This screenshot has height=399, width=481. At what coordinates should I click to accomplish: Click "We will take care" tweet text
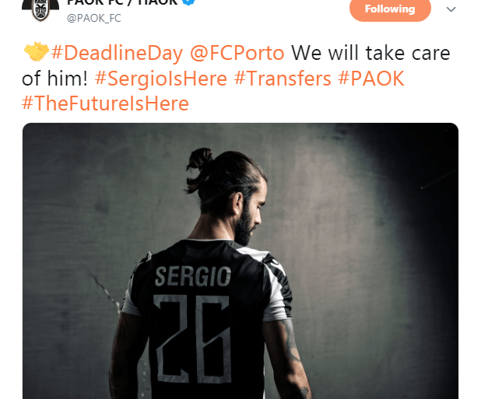pyautogui.click(x=370, y=53)
